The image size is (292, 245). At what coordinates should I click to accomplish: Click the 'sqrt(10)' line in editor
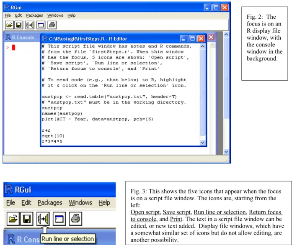(x=53, y=136)
